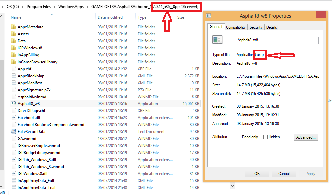Open the Advanced attributes dialog
332x195 pixels.
pyautogui.click(x=306, y=137)
